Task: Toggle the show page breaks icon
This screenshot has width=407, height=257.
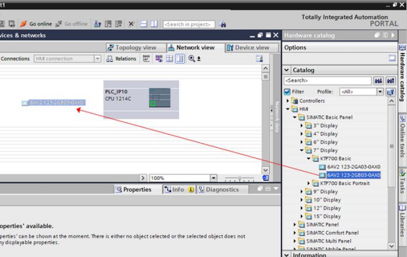Action: coord(180,59)
